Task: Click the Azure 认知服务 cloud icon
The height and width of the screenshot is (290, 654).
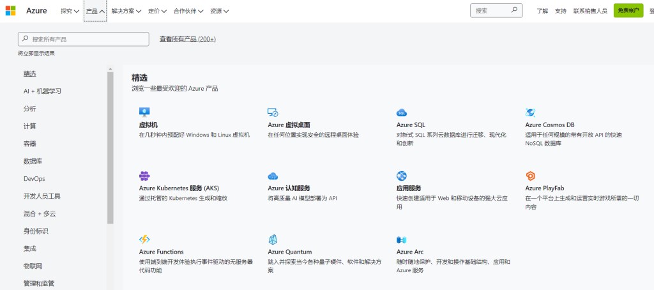Action: (273, 176)
